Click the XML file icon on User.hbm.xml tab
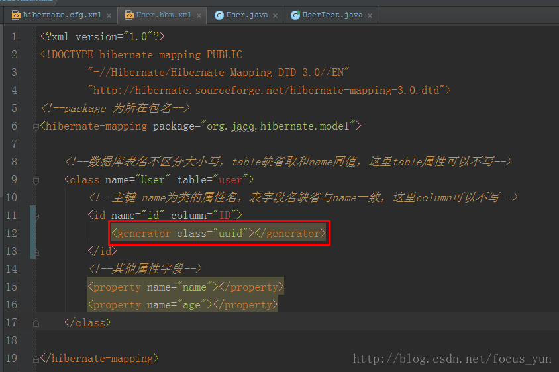Screen dimensions: 559x372 pos(129,15)
